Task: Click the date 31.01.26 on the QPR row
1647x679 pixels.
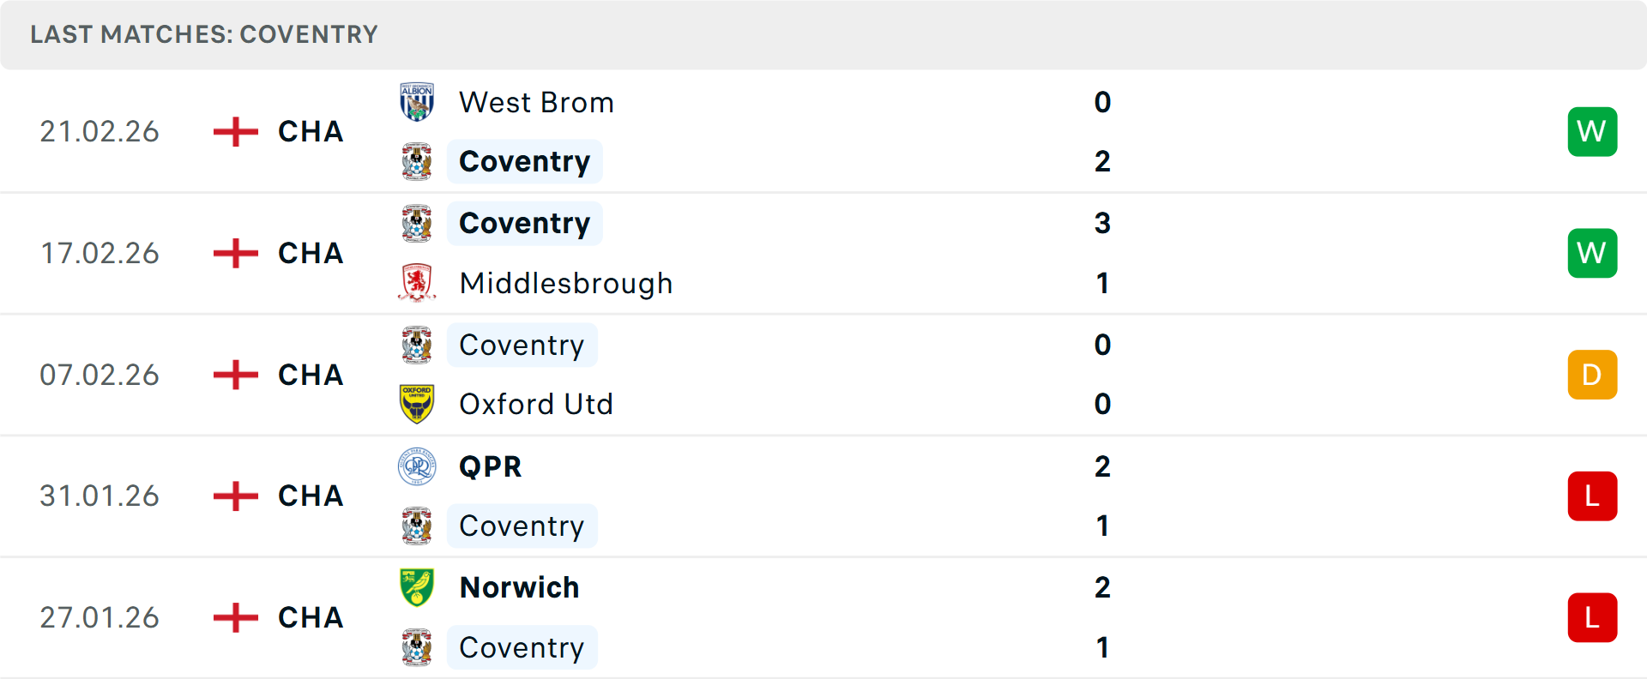Action: [100, 496]
